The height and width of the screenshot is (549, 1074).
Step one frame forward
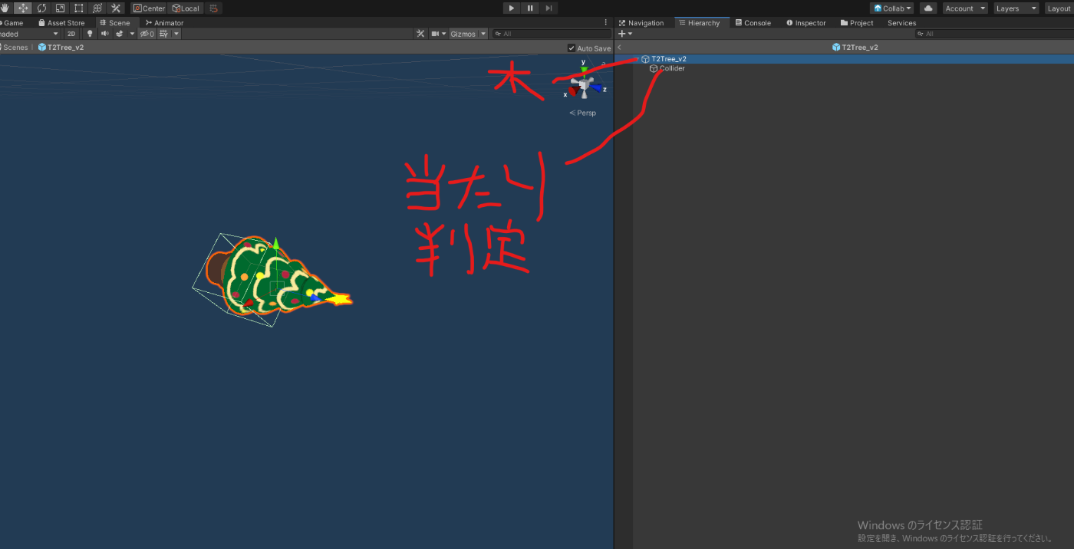(549, 8)
